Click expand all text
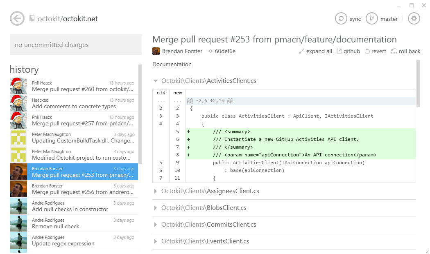The image size is (430, 254). tap(319, 51)
